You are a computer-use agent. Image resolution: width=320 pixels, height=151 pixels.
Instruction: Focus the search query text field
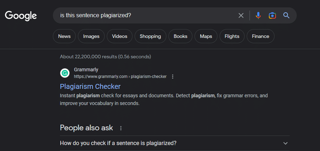pyautogui.click(x=144, y=15)
